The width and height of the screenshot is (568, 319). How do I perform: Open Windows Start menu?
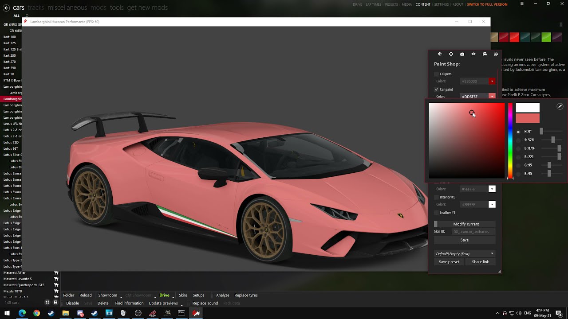point(7,313)
